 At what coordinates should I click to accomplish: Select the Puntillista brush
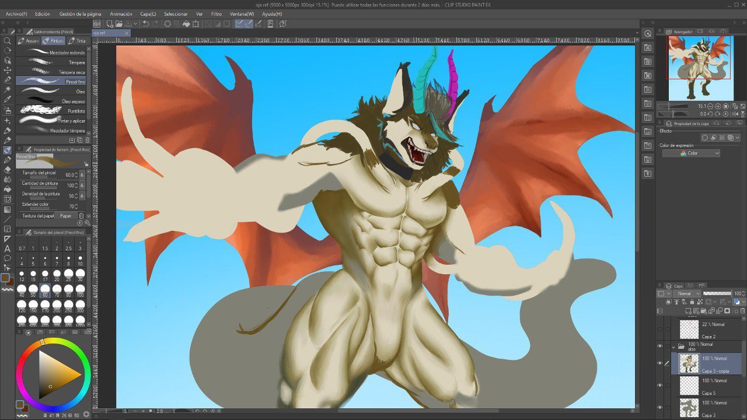(51, 111)
